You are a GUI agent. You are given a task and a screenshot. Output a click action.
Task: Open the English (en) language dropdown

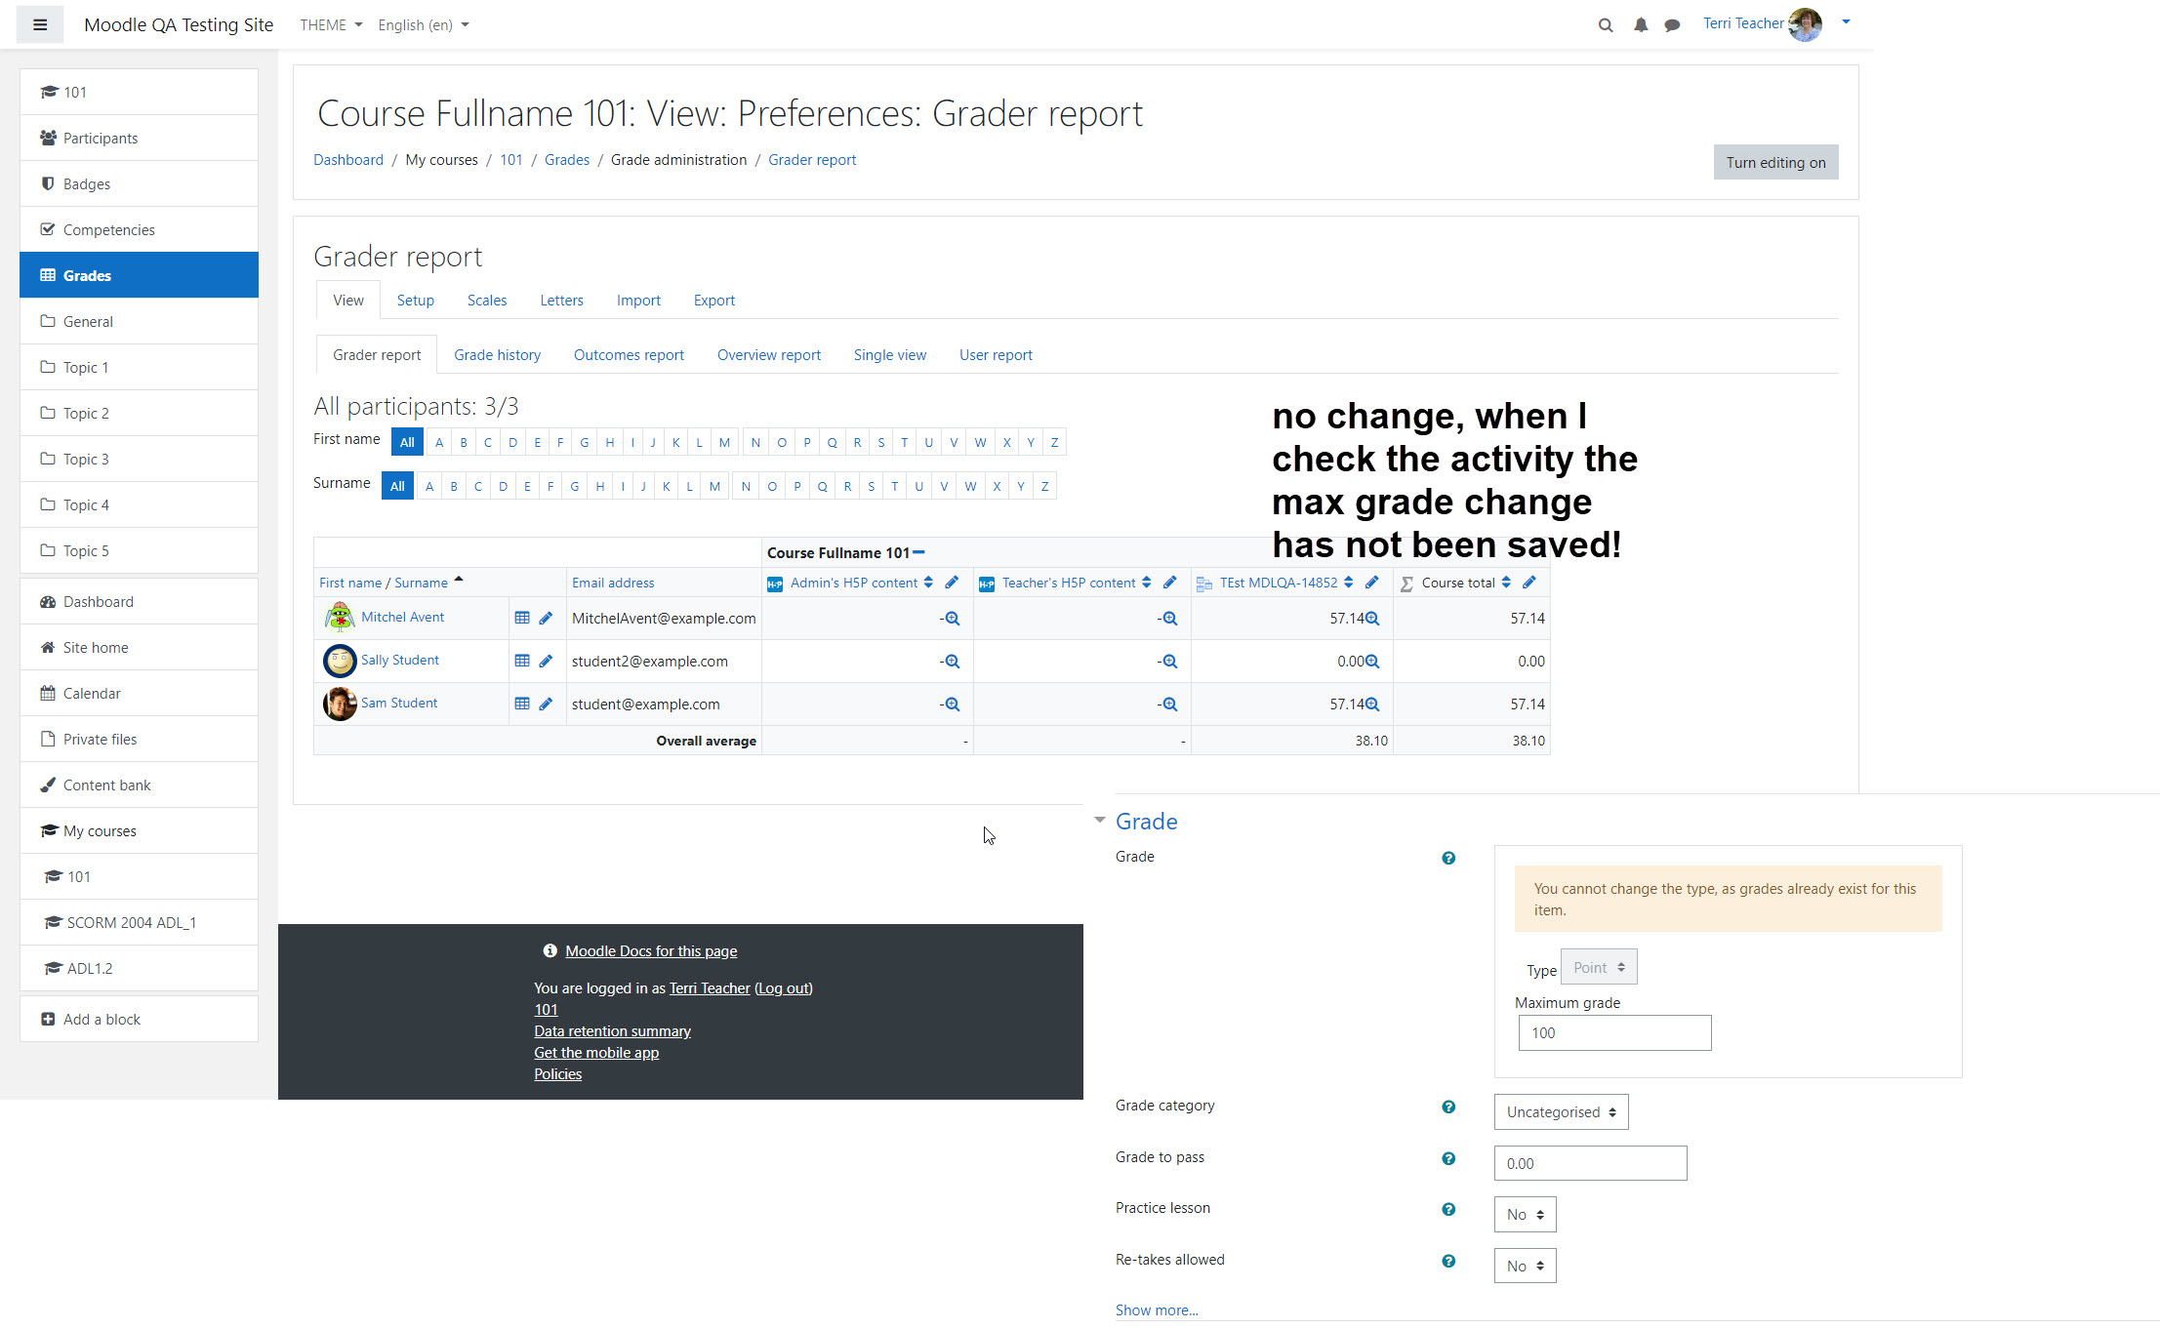tap(424, 25)
